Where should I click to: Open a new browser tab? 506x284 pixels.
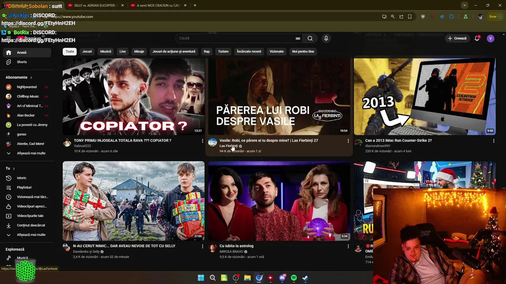195,5
